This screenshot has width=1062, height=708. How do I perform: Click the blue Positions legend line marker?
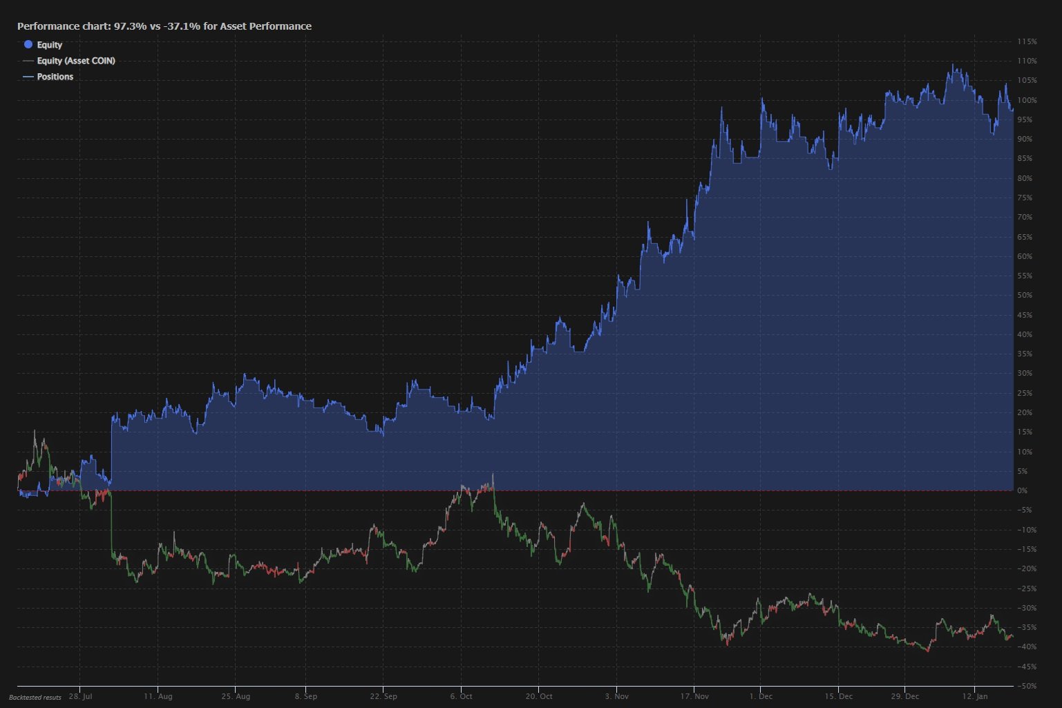(28, 77)
